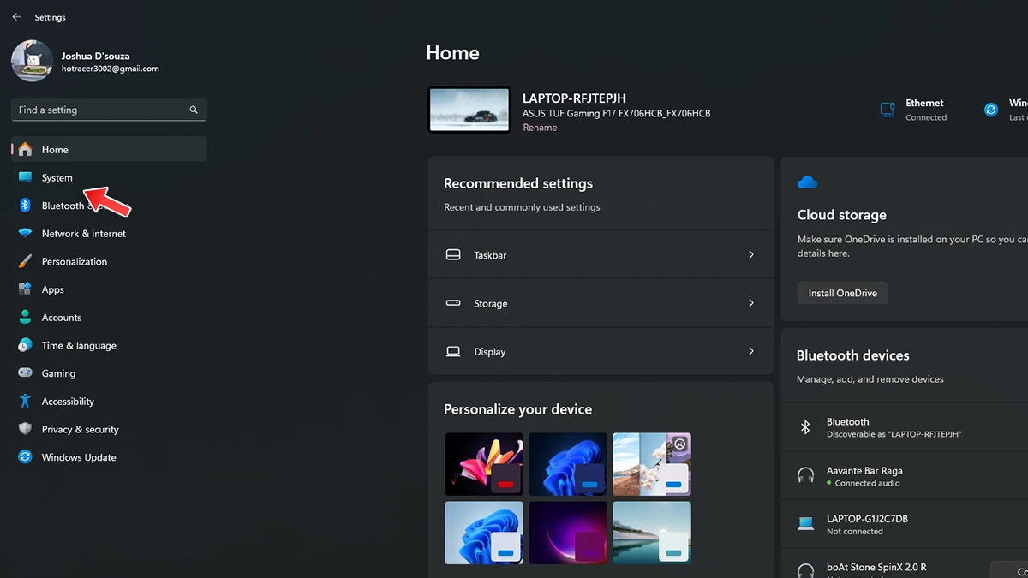The image size is (1028, 578).
Task: Open Network & internet settings label
Action: click(x=84, y=234)
